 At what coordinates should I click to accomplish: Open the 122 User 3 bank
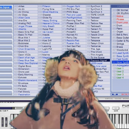click(120, 75)
